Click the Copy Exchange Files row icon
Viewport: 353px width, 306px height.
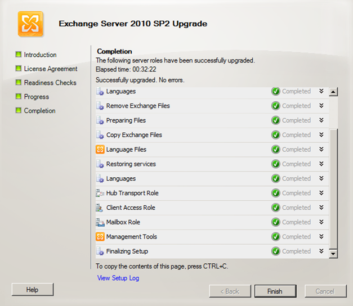(x=100, y=135)
